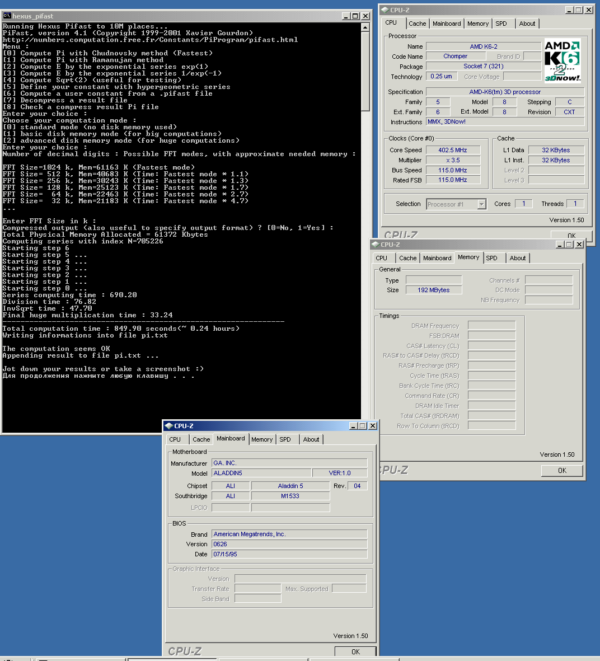Click the Threads value 1 field
The width and height of the screenshot is (600, 661).
coord(575,204)
